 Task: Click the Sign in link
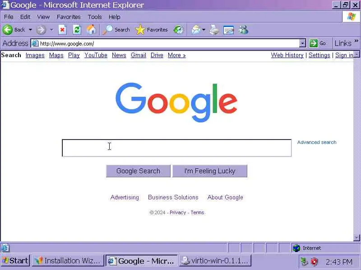point(344,55)
